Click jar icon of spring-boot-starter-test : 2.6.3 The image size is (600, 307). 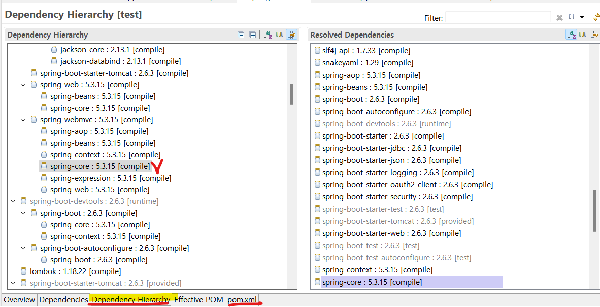coord(317,209)
